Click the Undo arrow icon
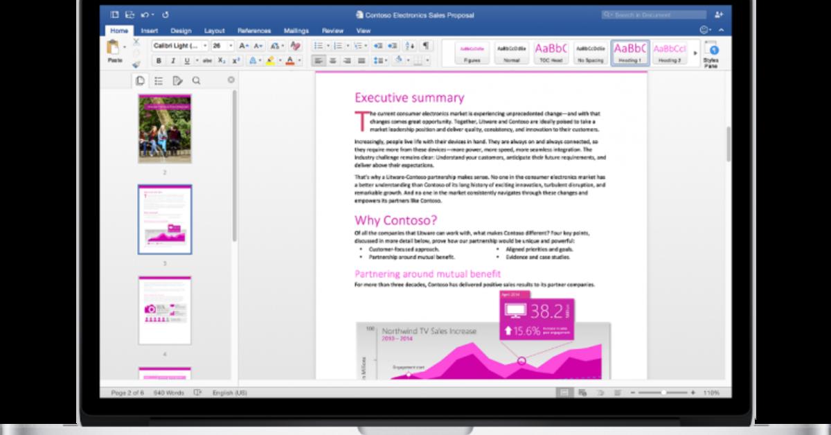The image size is (831, 435). (144, 13)
